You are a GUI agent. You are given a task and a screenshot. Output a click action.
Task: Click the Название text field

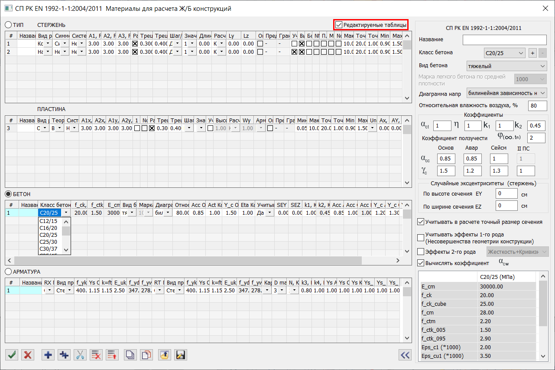[504, 40]
